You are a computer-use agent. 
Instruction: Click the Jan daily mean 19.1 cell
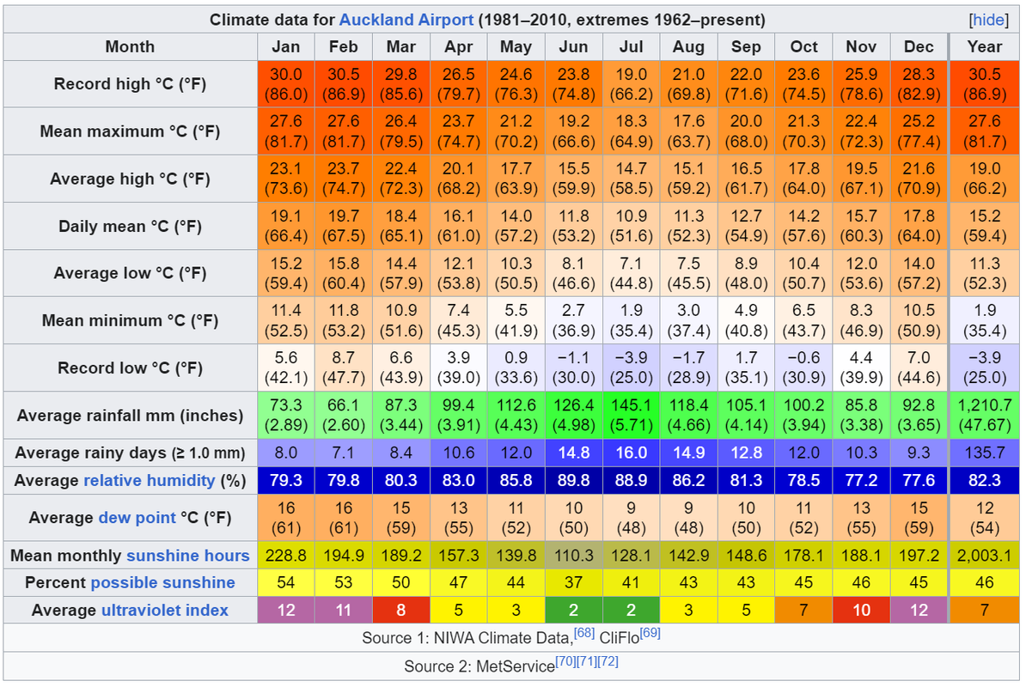click(286, 226)
